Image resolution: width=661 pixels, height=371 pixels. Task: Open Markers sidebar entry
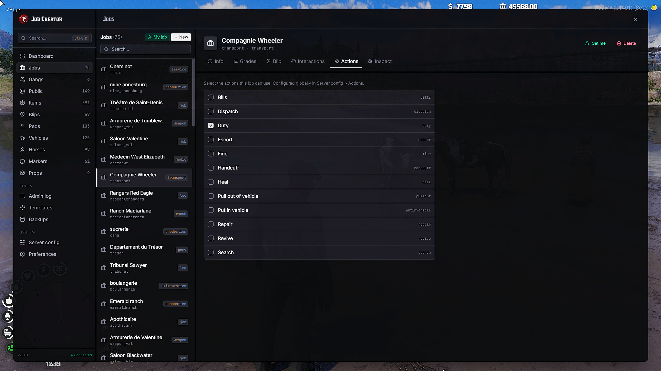click(x=54, y=161)
